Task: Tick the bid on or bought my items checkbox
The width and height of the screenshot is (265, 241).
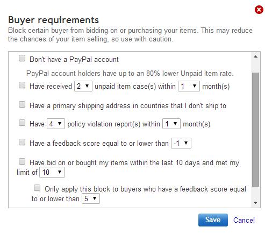Action: 22,161
